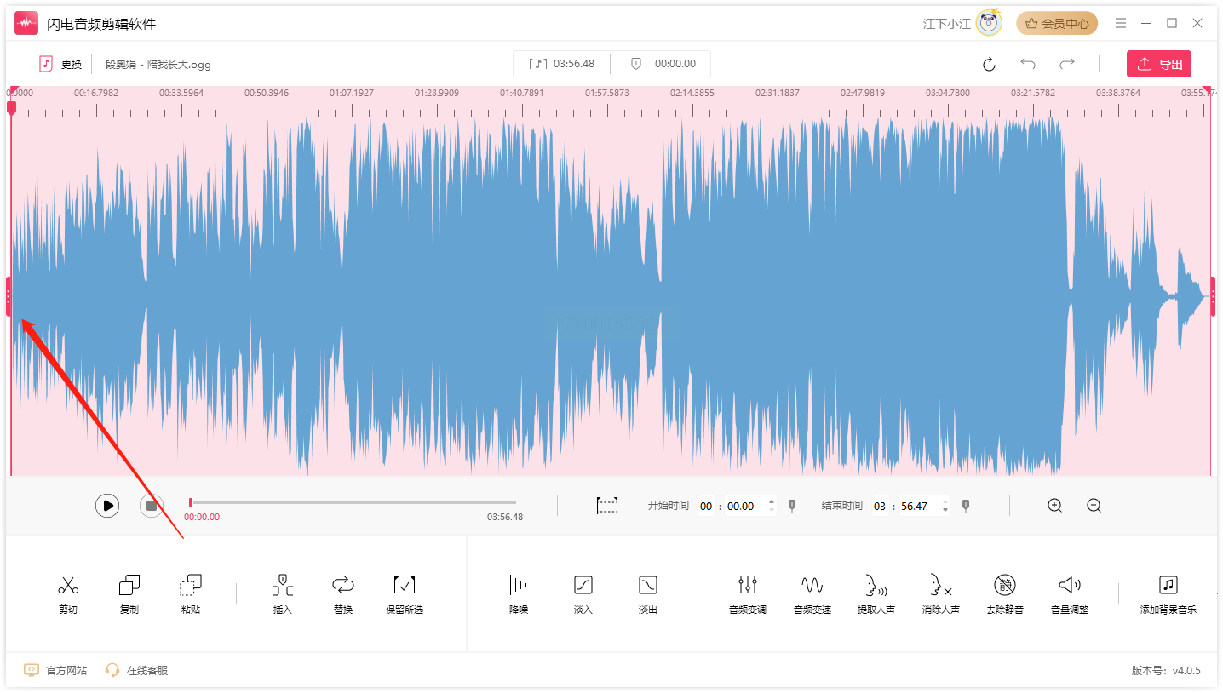The width and height of the screenshot is (1223, 693).
Task: Add a 淡入 fade-in effect
Action: (583, 594)
